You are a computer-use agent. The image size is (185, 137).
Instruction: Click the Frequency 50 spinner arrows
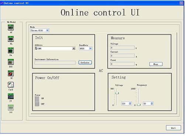tap(152, 104)
